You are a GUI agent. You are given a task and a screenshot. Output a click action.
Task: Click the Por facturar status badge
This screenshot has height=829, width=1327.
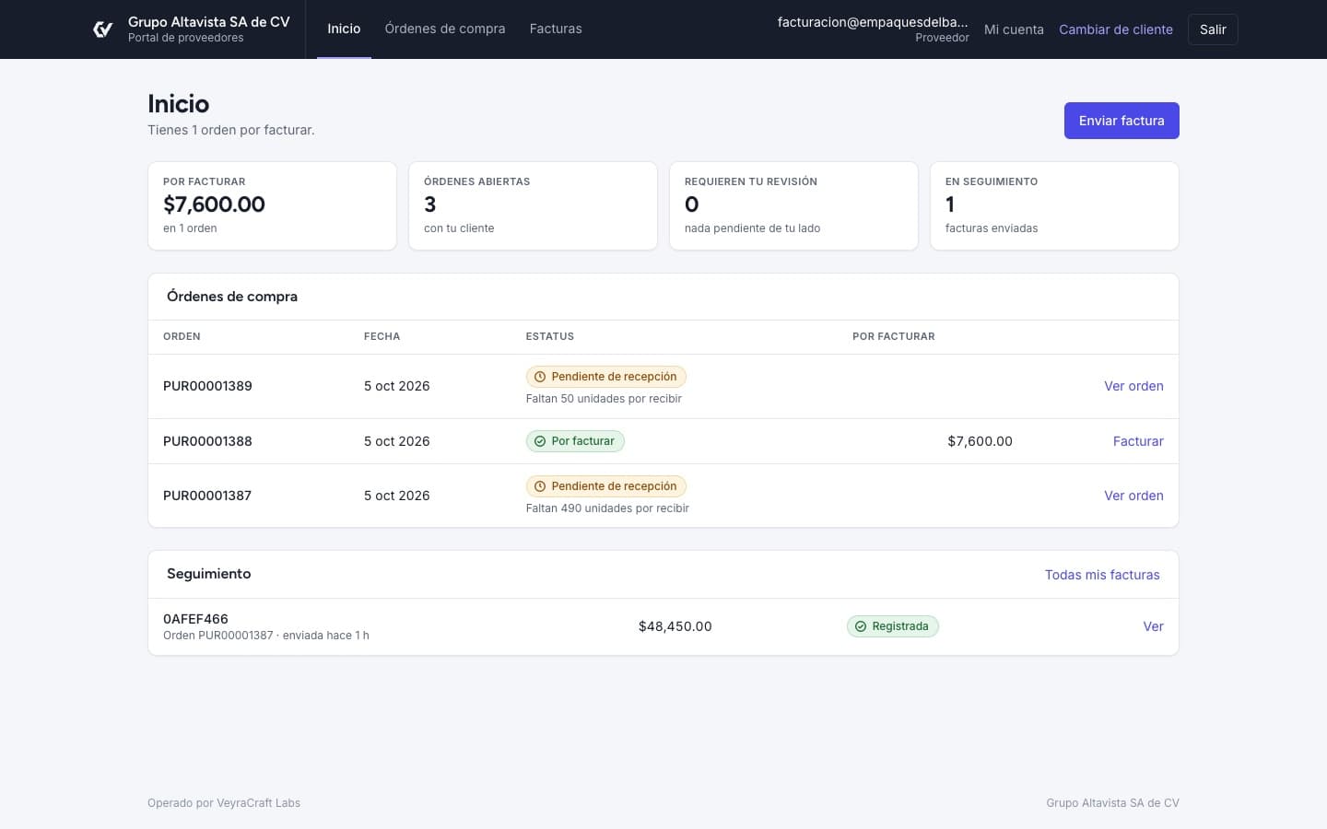[x=575, y=441]
